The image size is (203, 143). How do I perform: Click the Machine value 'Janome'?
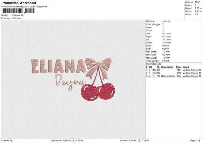pyautogui.click(x=166, y=21)
